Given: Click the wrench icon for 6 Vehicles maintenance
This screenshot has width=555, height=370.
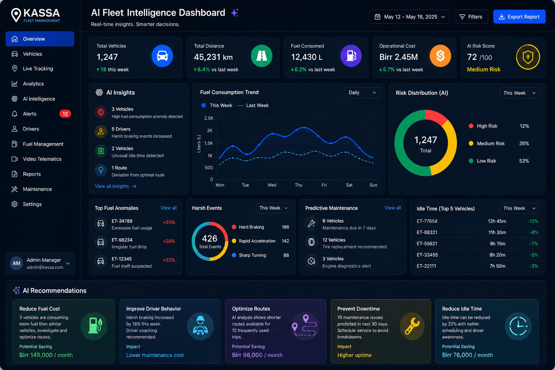Looking at the screenshot, I should [311, 224].
